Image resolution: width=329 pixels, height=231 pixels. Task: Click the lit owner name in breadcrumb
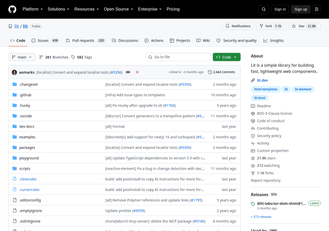tap(17, 26)
